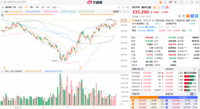Screen dimensions: 200x109
Task: Open the stock note icon
Action: coord(184,16)
